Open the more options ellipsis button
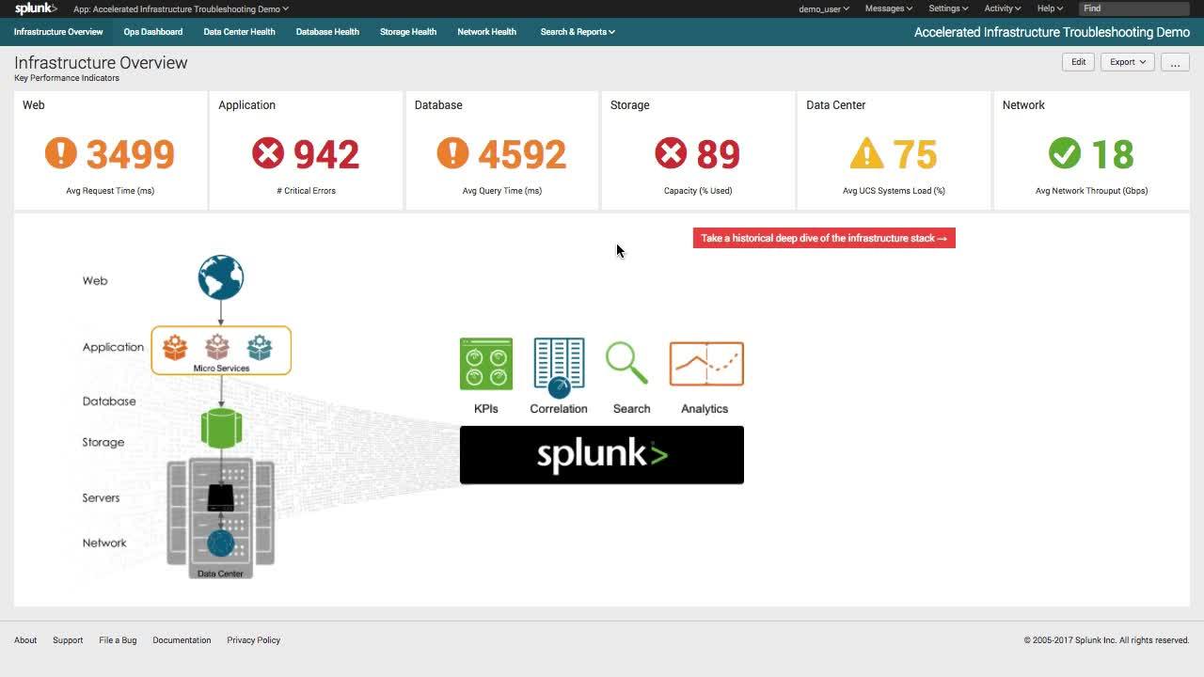This screenshot has height=677, width=1204. click(x=1175, y=62)
